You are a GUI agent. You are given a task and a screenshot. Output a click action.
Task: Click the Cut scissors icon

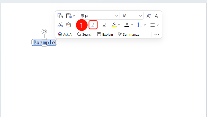click(x=60, y=25)
